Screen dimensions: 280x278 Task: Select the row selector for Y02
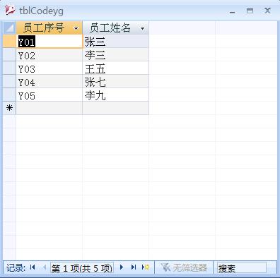point(9,55)
